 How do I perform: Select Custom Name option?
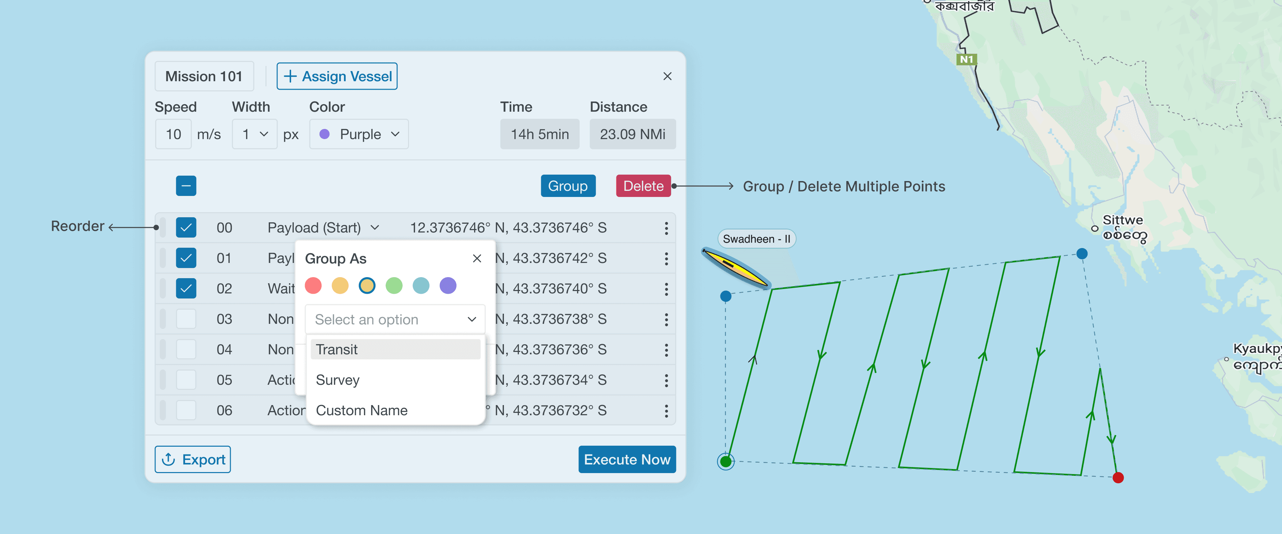click(x=362, y=410)
